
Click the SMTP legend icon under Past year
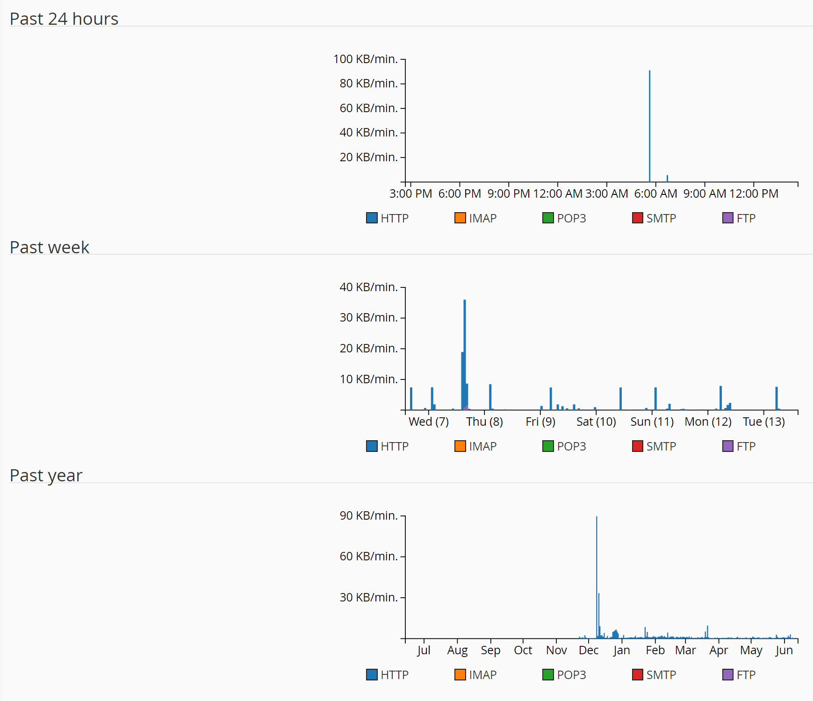(x=637, y=674)
